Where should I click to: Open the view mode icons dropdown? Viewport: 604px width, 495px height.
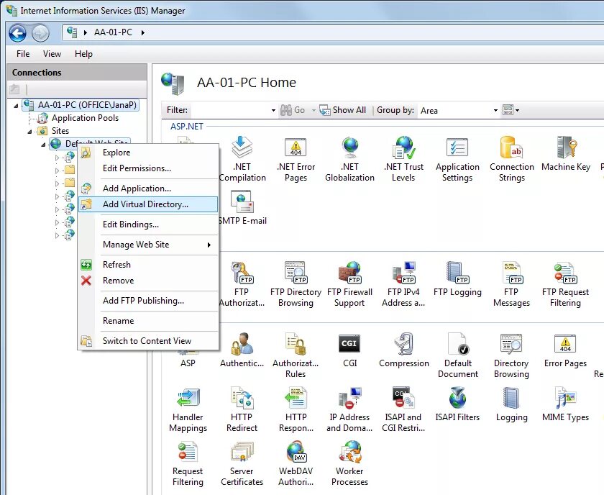511,110
